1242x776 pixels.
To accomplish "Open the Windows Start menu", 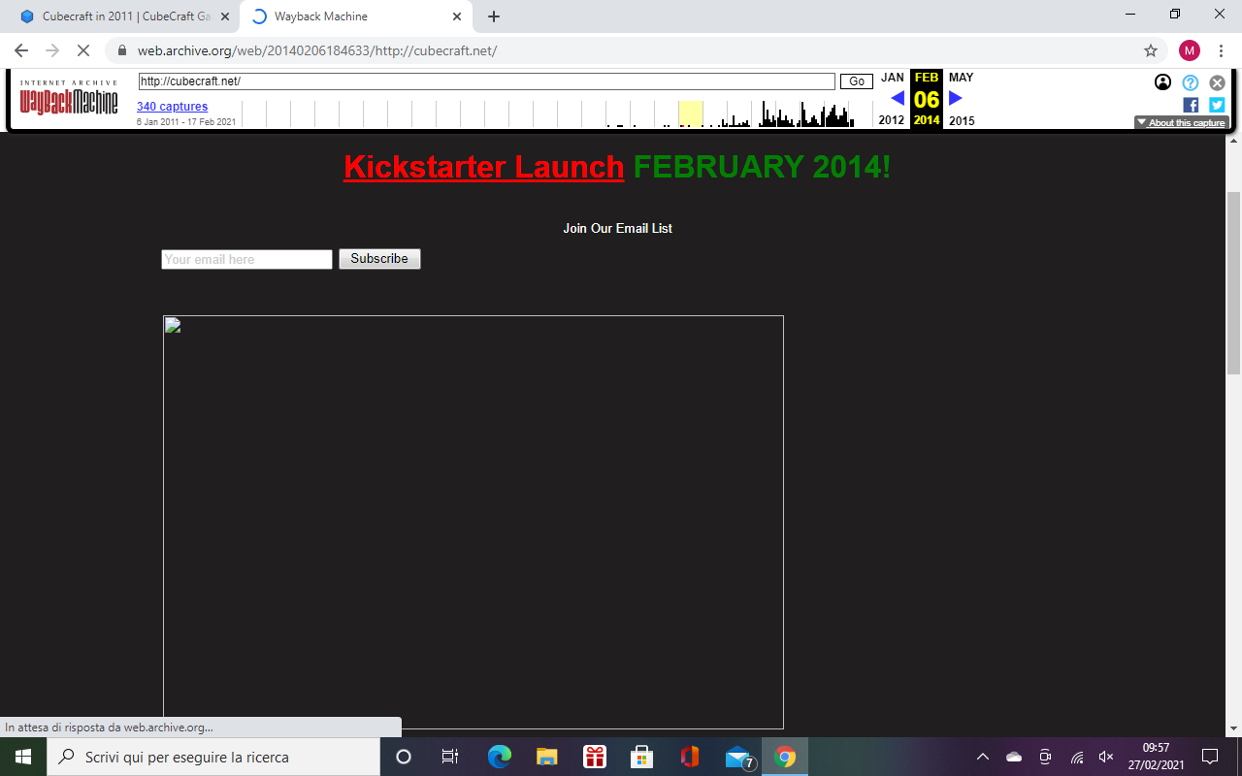I will point(23,757).
